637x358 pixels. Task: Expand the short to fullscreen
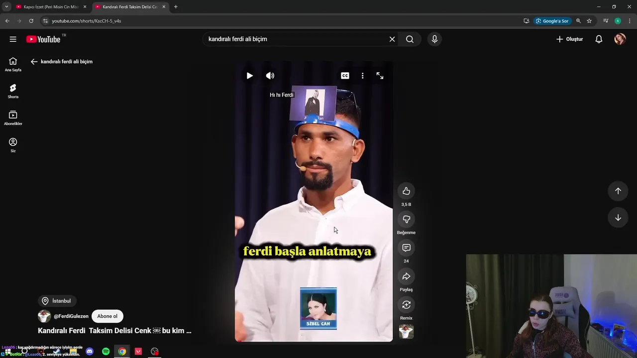pyautogui.click(x=380, y=76)
